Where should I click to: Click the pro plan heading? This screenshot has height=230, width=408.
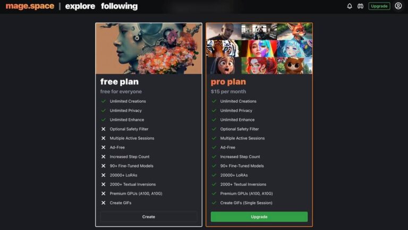point(228,82)
